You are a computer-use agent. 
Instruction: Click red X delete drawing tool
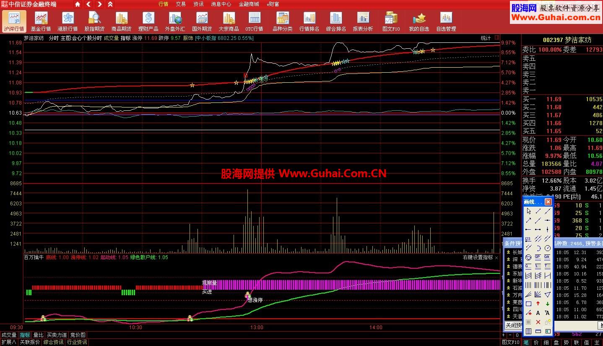(538, 322)
